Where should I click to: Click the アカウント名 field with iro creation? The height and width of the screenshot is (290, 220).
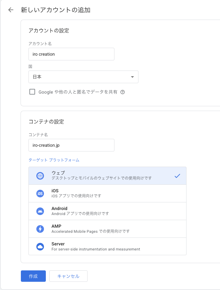click(x=71, y=54)
